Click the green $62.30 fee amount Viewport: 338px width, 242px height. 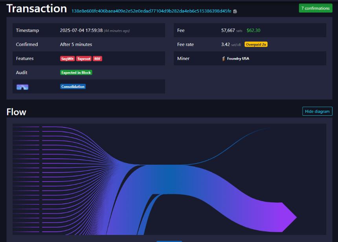[x=253, y=30]
